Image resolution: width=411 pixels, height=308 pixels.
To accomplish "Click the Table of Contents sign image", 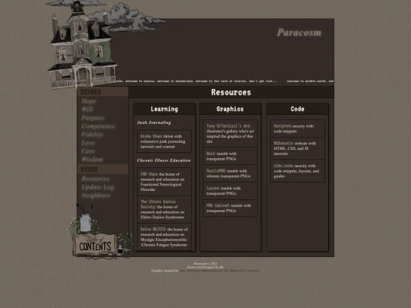I will (x=95, y=244).
